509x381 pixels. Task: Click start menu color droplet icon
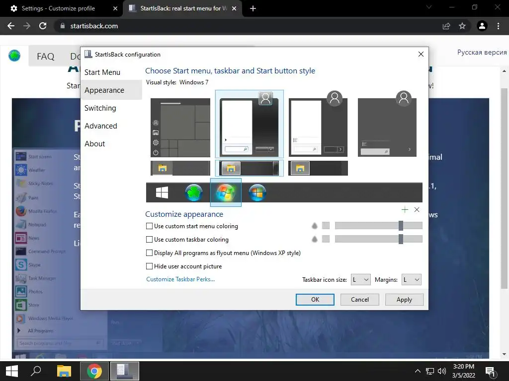tap(315, 226)
